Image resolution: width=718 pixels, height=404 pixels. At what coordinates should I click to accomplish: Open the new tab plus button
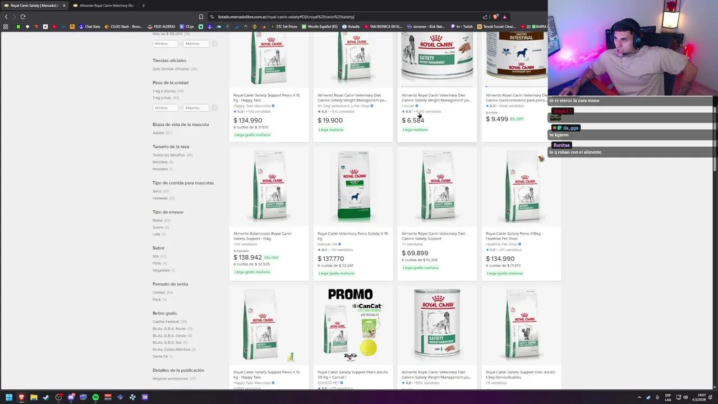tap(143, 6)
